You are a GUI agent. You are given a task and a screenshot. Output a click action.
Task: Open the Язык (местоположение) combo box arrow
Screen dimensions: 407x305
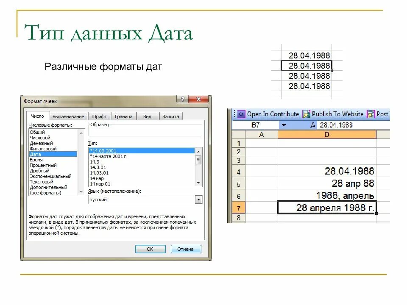198,200
